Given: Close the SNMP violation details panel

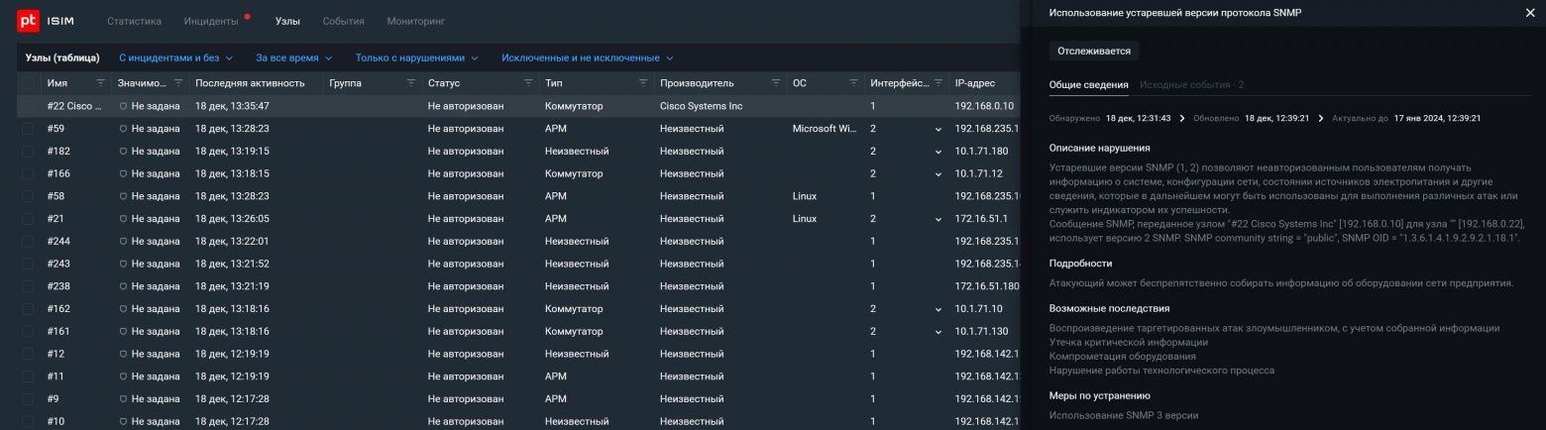Looking at the screenshot, I should [x=1529, y=13].
